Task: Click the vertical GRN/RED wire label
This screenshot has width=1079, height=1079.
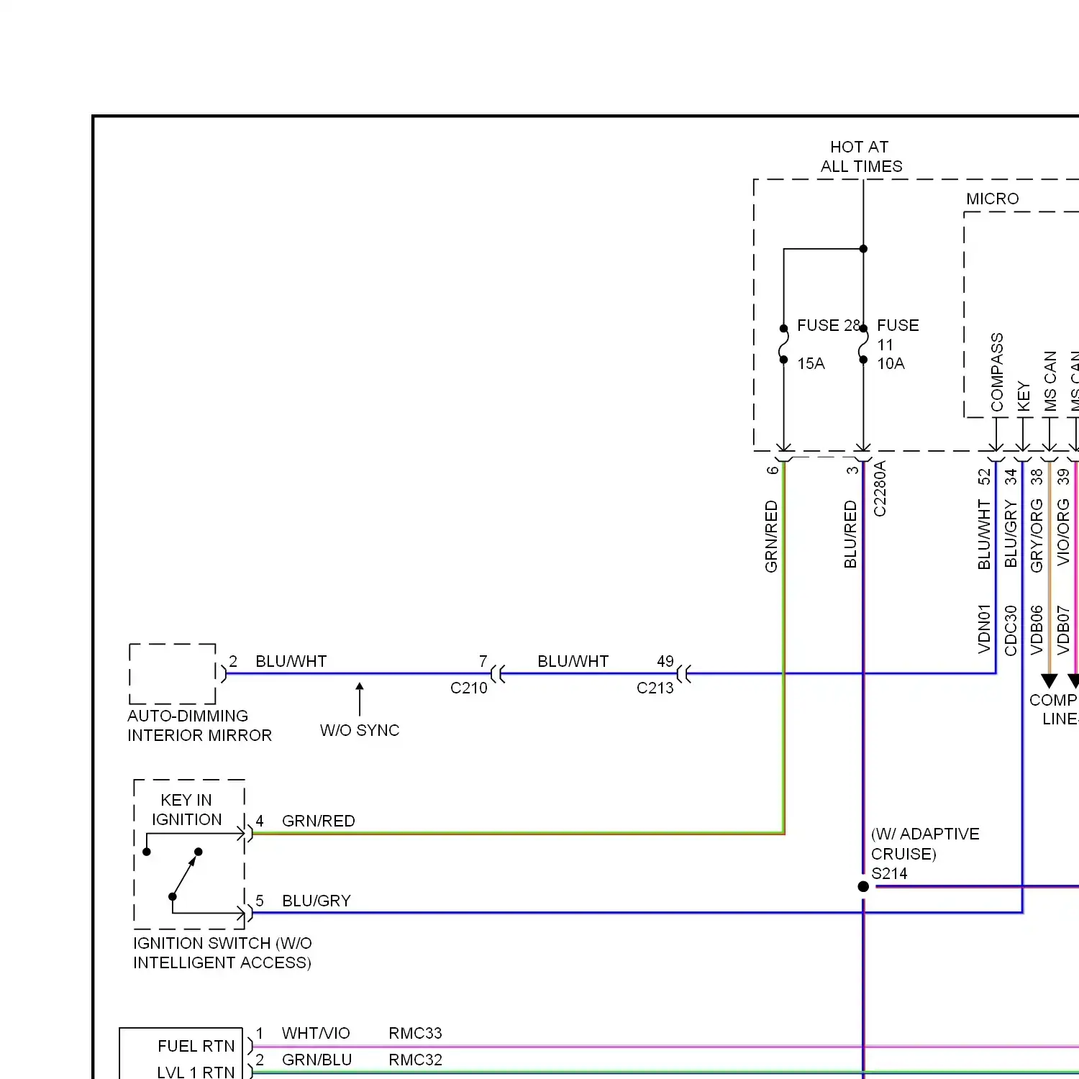Action: tap(771, 536)
